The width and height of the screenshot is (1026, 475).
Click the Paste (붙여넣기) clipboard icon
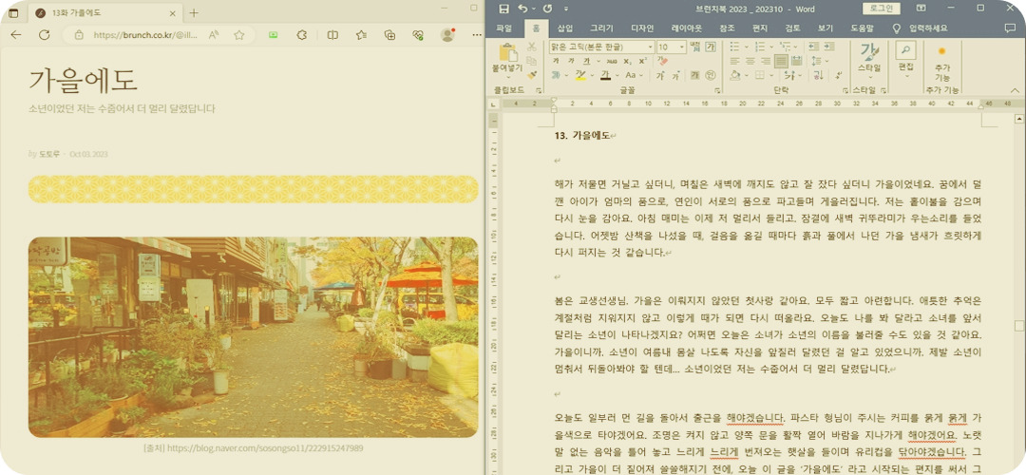(x=506, y=55)
